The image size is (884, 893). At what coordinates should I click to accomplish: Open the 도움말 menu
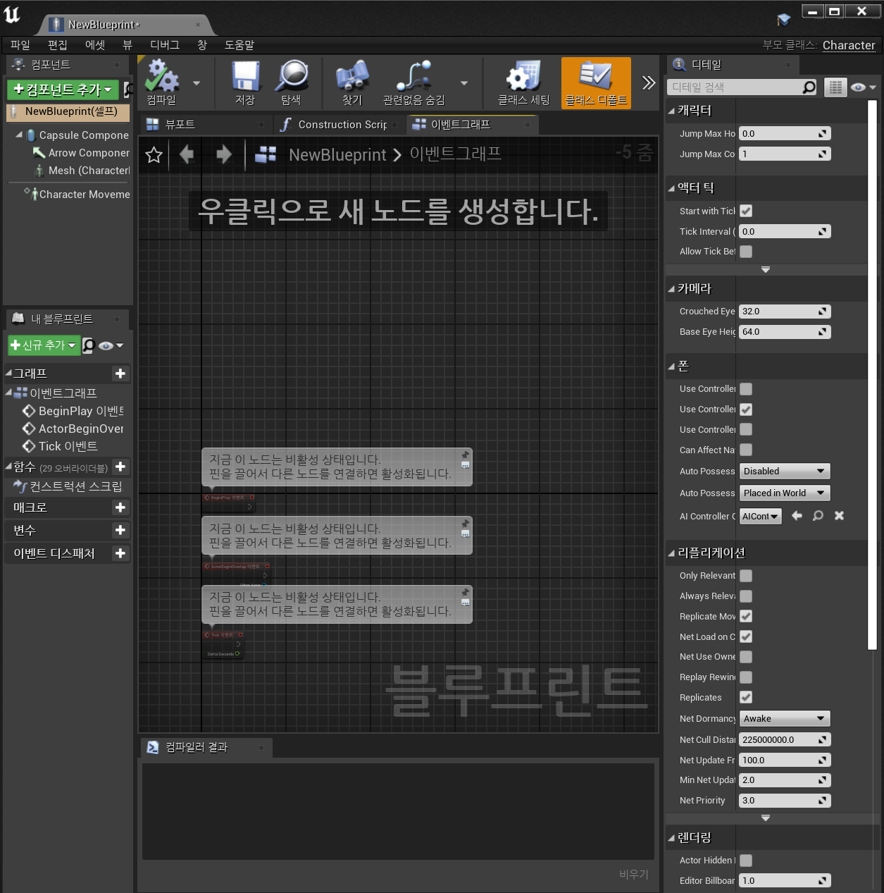coord(239,45)
